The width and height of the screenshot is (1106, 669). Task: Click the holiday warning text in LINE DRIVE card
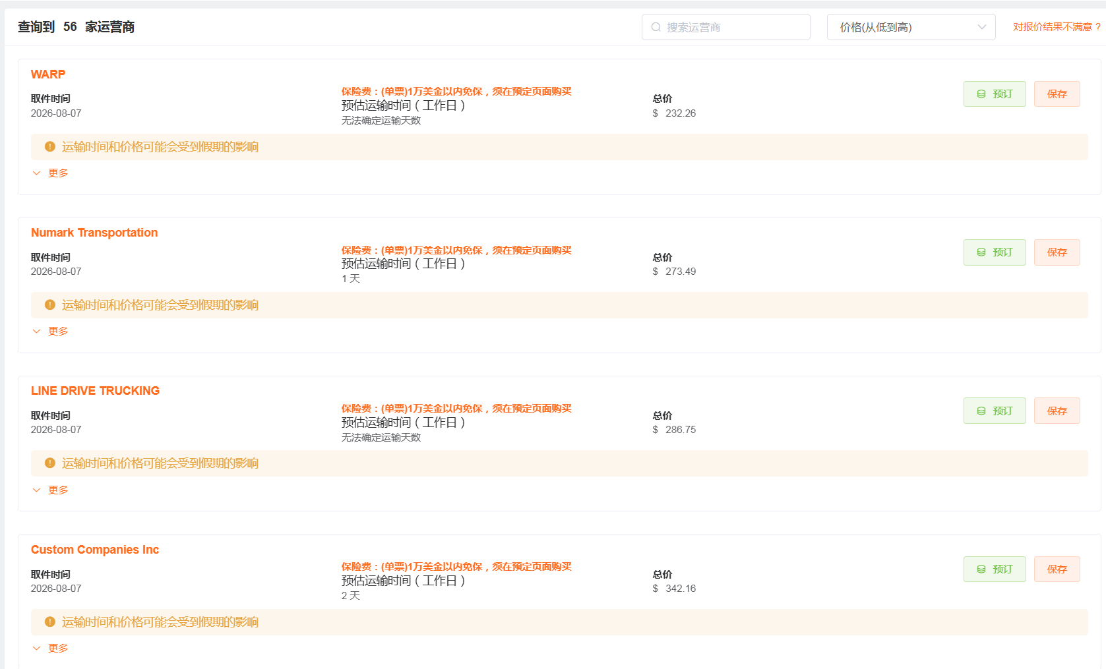pyautogui.click(x=160, y=463)
